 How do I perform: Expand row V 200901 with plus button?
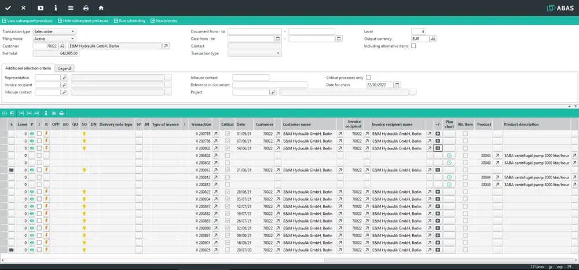click(438, 243)
